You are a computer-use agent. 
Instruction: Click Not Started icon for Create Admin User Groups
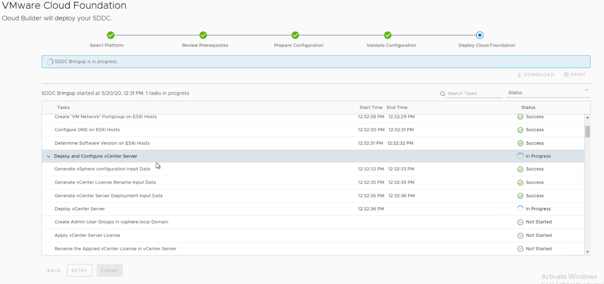point(520,222)
